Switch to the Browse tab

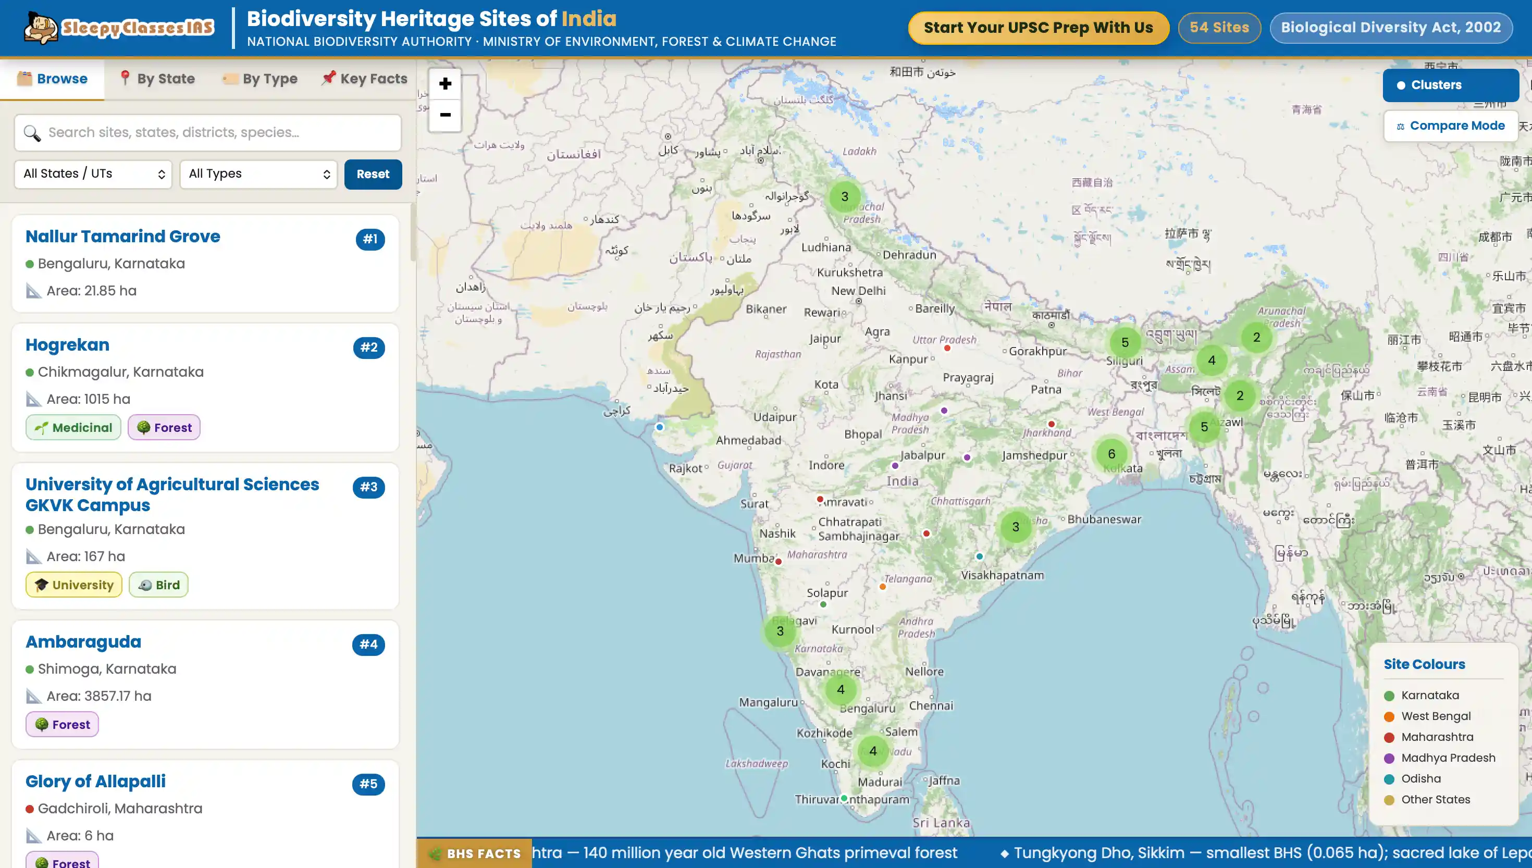point(52,79)
